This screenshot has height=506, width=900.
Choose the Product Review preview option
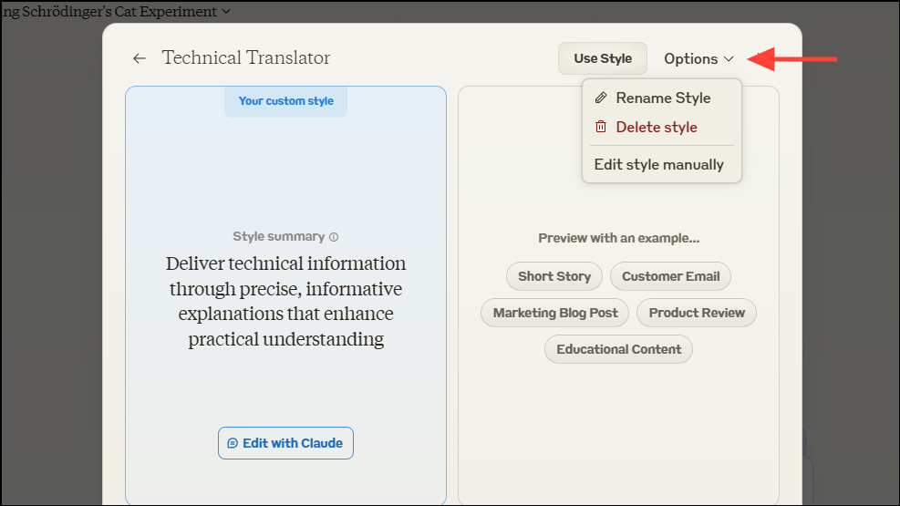697,313
